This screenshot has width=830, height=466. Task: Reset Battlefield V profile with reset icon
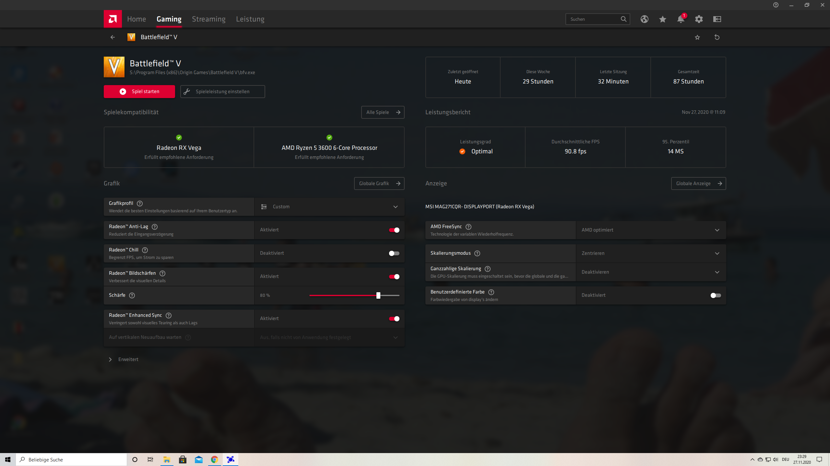tap(717, 37)
